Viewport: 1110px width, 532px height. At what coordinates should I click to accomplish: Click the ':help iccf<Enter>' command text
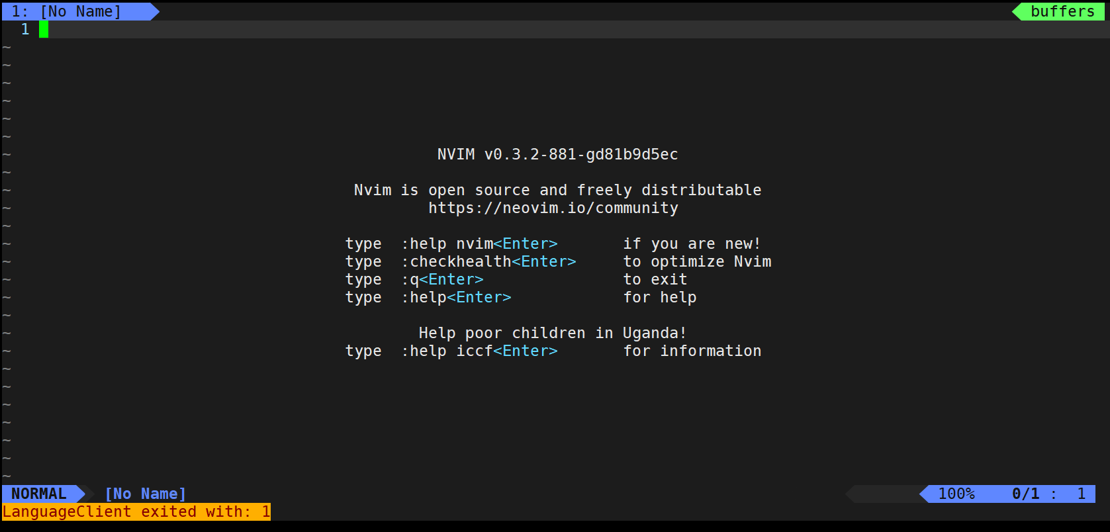click(x=479, y=351)
